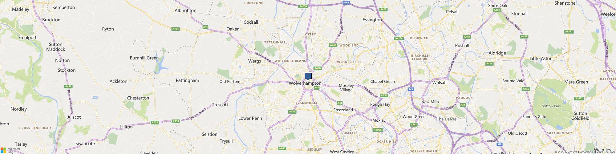The width and height of the screenshot is (616, 154).
Task: Click the Albrighton place label
Action: [x=185, y=10]
